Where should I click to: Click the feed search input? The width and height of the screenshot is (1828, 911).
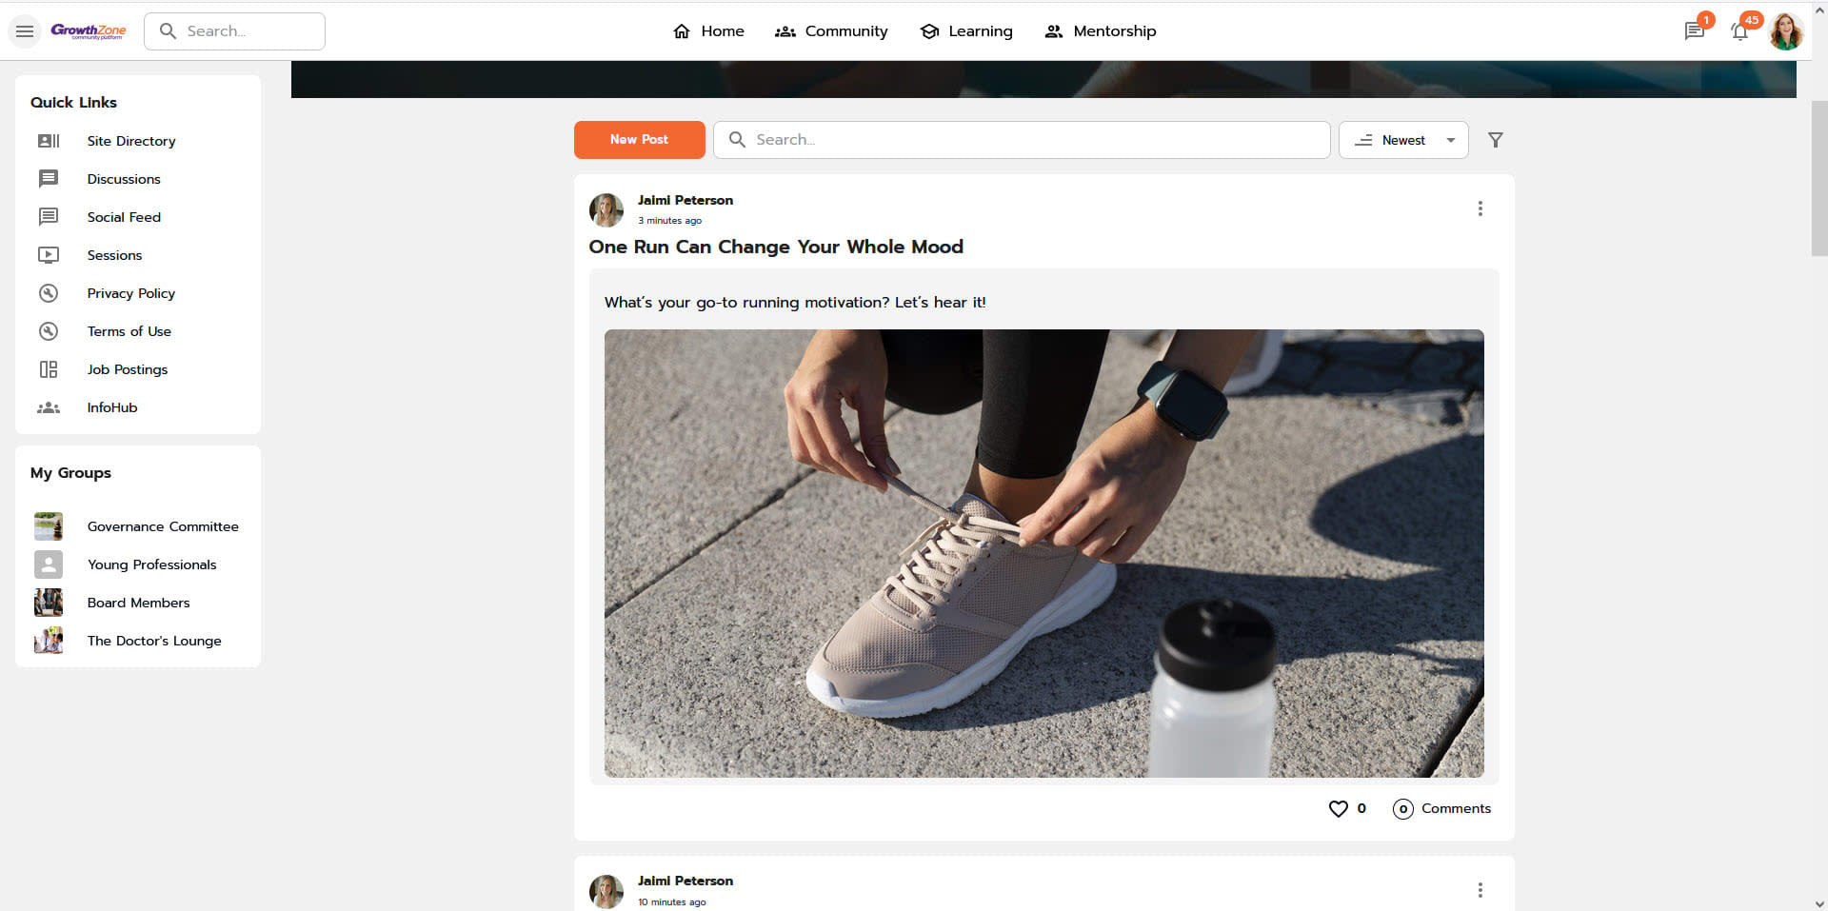point(1022,140)
